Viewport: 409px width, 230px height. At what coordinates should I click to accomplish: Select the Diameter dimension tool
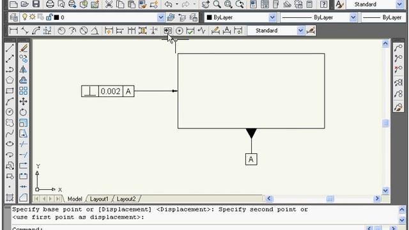pos(84,31)
